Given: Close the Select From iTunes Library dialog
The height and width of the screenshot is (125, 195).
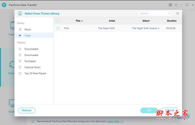Looking at the screenshot, I should click(x=178, y=14).
